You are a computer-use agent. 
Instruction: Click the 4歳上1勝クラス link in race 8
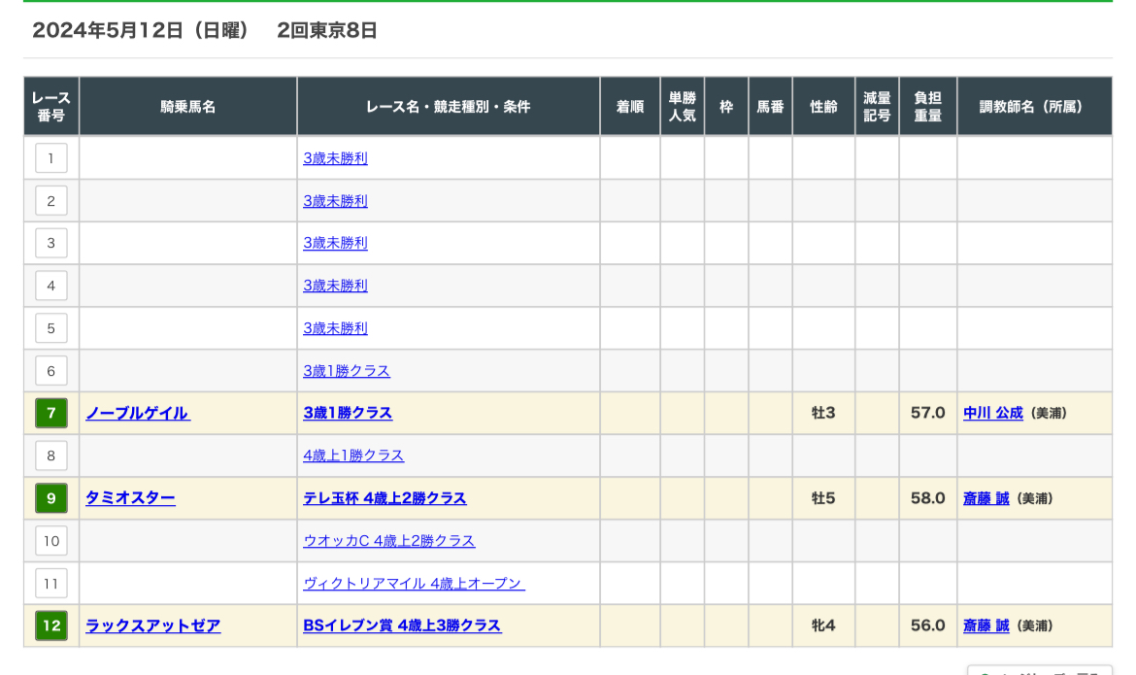coord(353,456)
